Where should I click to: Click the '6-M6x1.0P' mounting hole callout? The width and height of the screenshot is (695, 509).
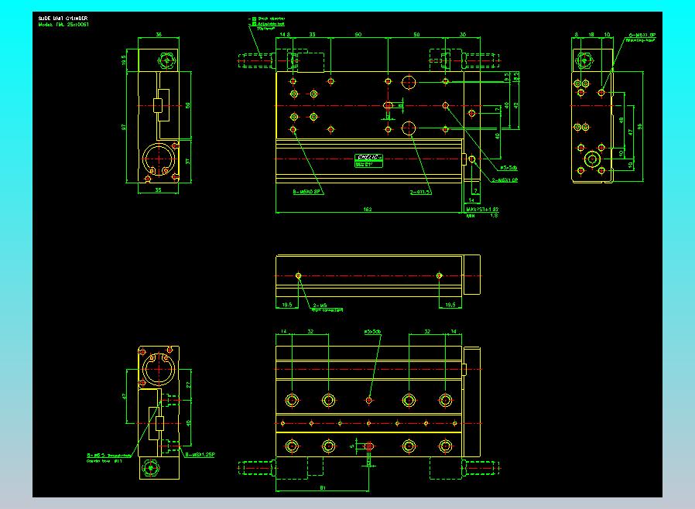pos(642,35)
